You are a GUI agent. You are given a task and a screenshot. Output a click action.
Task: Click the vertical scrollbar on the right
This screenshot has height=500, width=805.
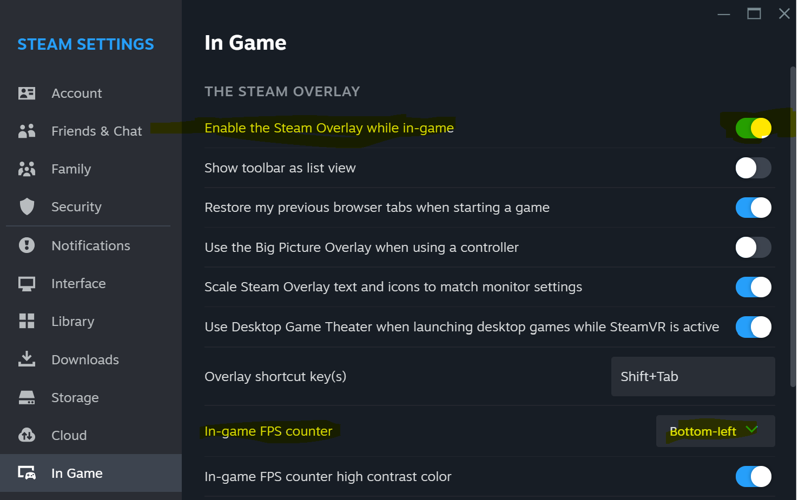pos(793,227)
